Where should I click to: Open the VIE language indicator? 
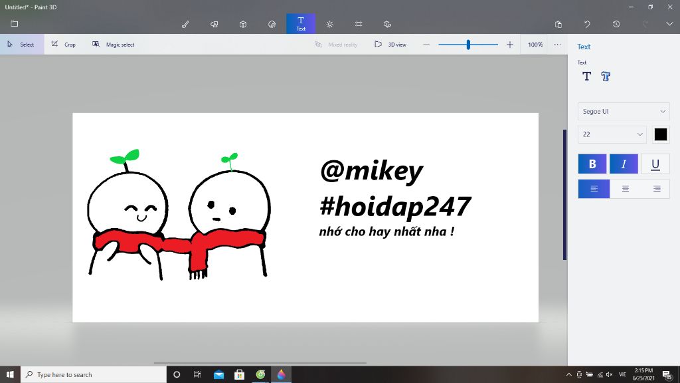[x=622, y=374]
